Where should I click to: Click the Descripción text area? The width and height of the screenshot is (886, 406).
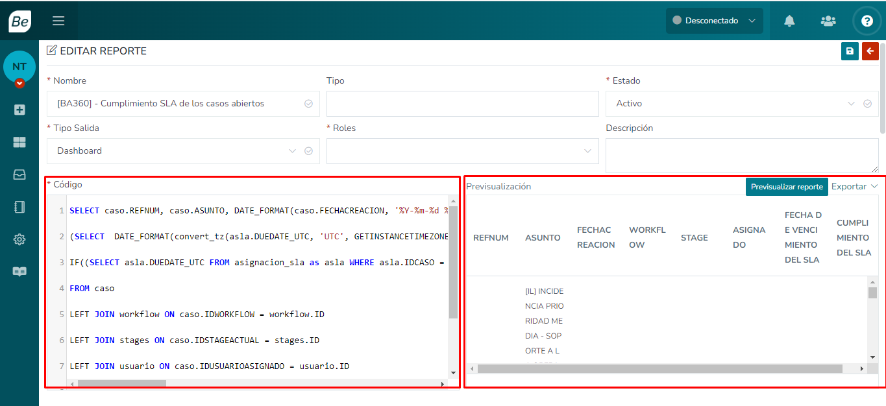[741, 156]
